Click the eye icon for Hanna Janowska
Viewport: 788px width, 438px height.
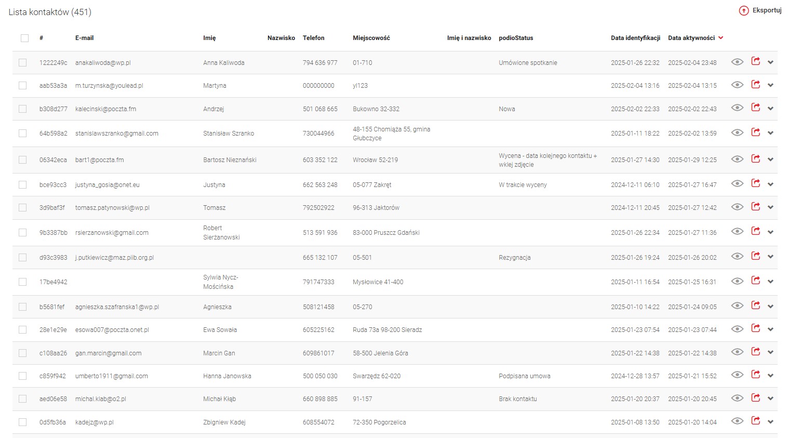737,375
